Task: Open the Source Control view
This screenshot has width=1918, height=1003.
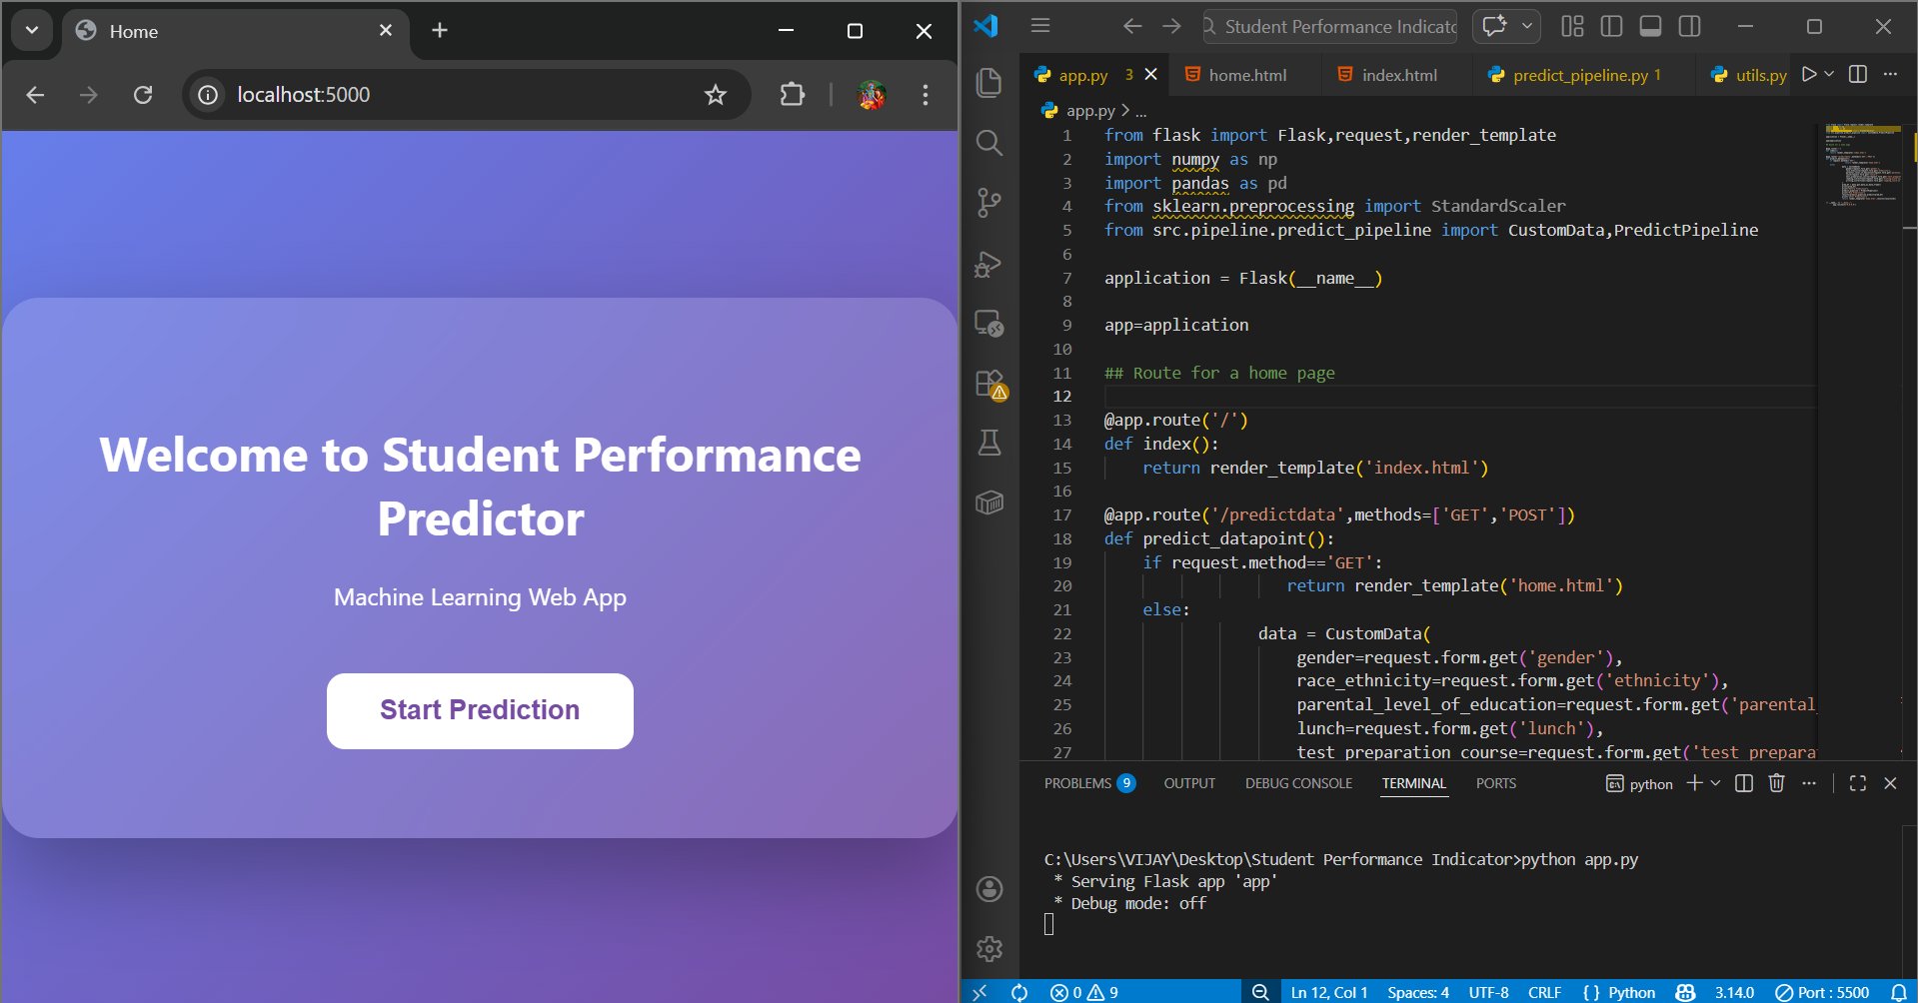Action: coord(988,203)
